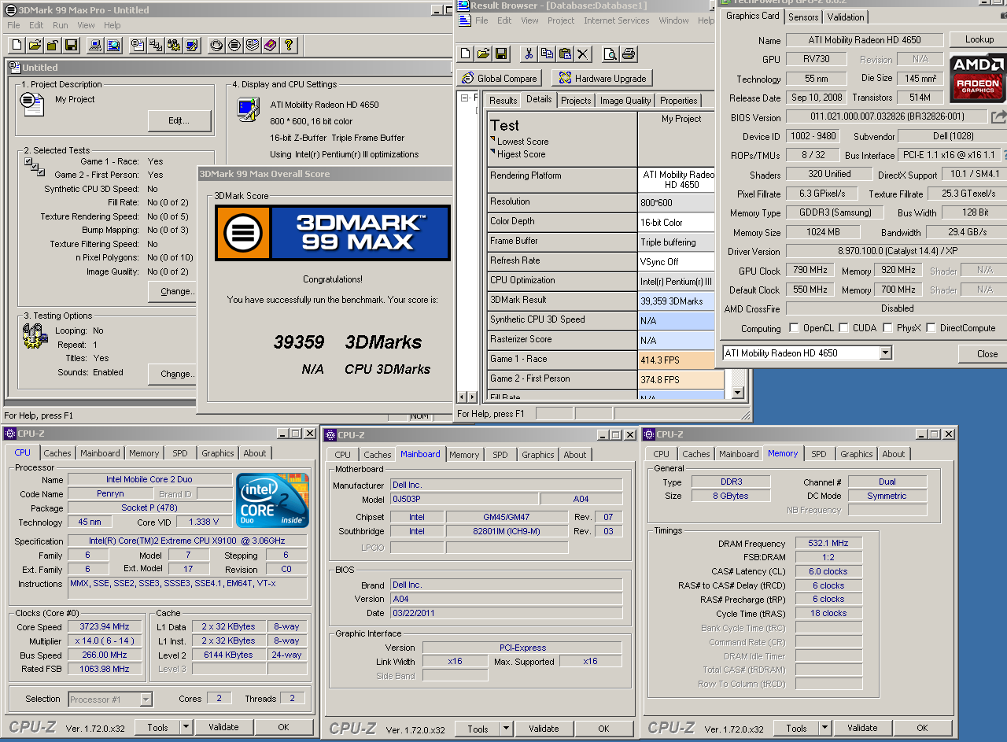Open Internet Services menu in Result Browser
1007x742 pixels.
(617, 20)
